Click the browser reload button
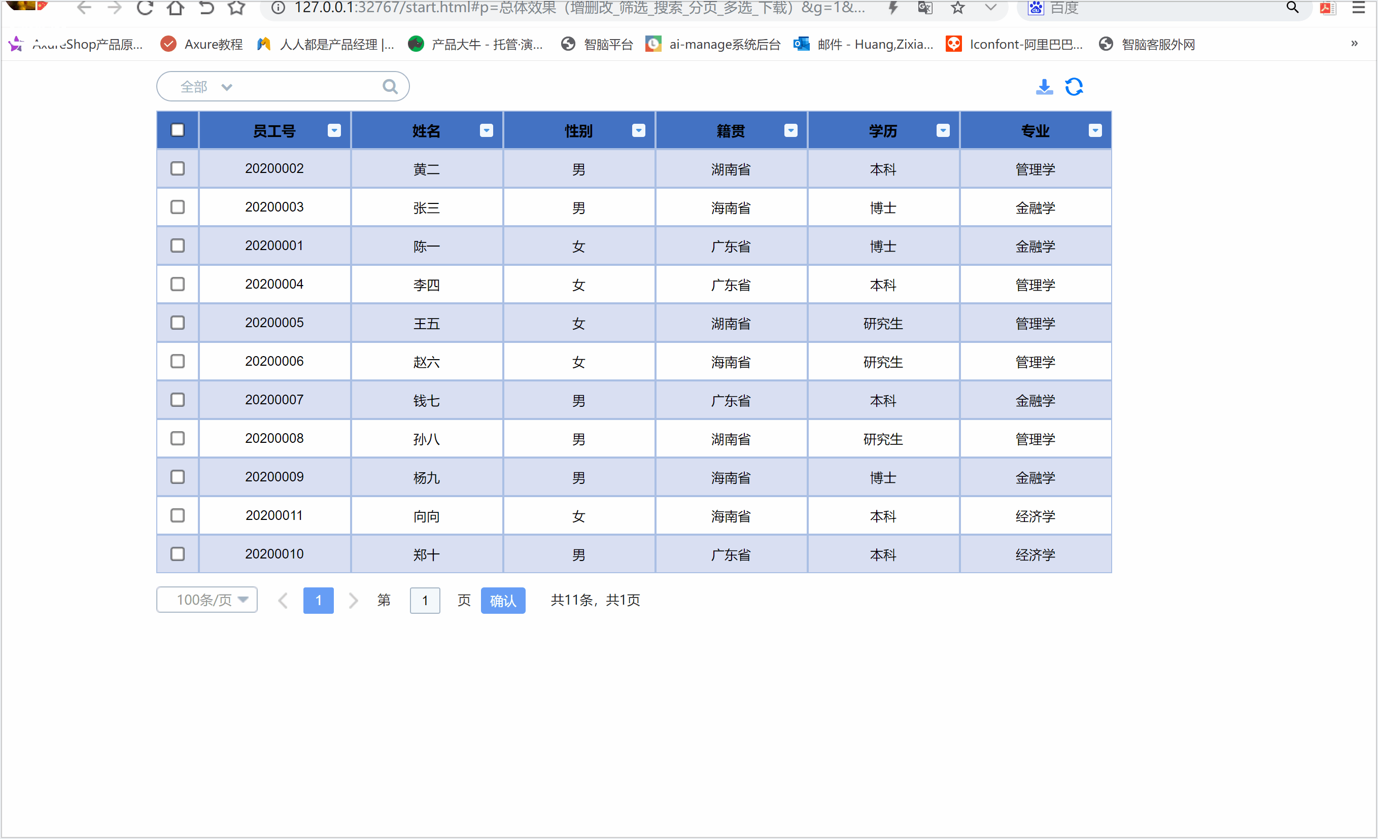This screenshot has height=839, width=1378. click(145, 8)
